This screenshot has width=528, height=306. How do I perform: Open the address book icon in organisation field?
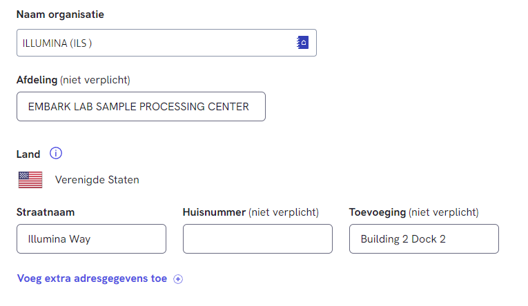(x=302, y=43)
